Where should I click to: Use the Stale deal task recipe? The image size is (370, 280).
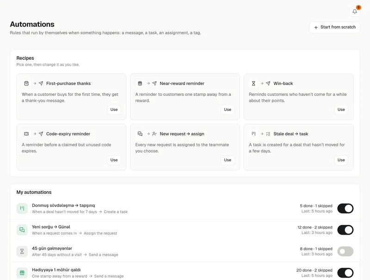341,160
